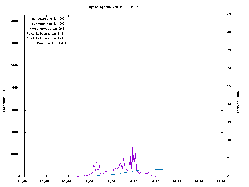Image resolution: width=249 pixels, height=187 pixels.
Task: Click the 1000 tick on the Leistung axis
Action: [x=14, y=155]
